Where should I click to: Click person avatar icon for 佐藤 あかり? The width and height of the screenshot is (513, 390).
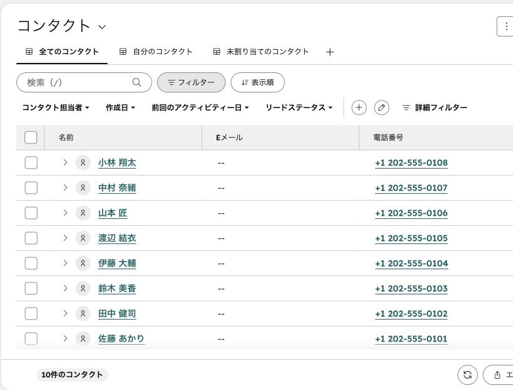point(83,338)
